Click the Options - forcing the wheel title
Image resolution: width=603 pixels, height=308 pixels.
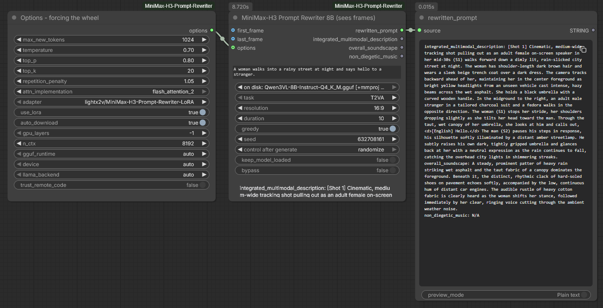[x=60, y=18]
